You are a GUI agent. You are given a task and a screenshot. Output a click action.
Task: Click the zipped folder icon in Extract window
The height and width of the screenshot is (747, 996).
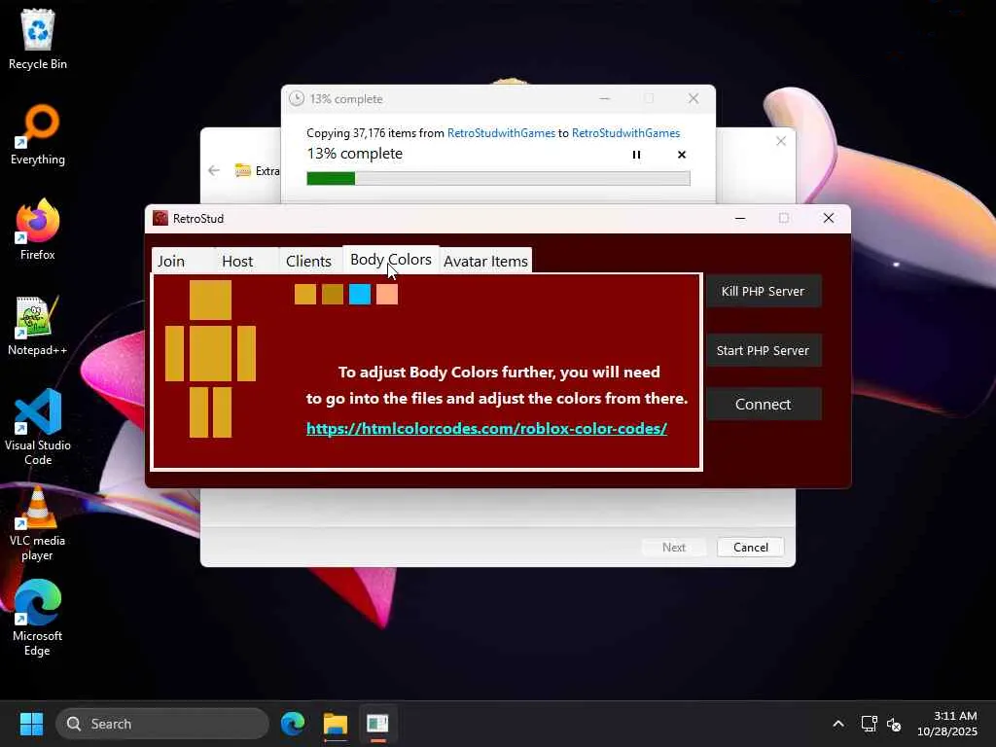pos(242,170)
